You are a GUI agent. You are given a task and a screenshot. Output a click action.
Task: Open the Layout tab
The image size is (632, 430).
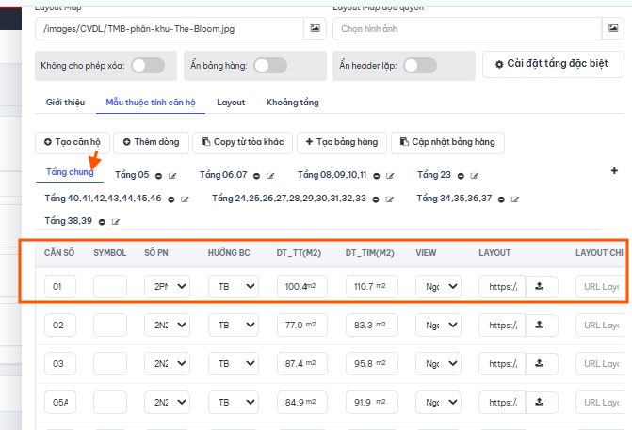click(x=231, y=103)
